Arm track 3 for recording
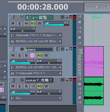110x112 pixels. [26, 86]
